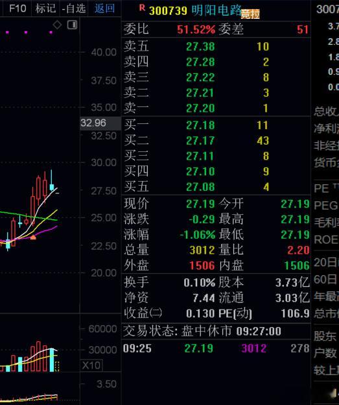
Task: Click 涨跌 value -0.29
Action: [202, 219]
